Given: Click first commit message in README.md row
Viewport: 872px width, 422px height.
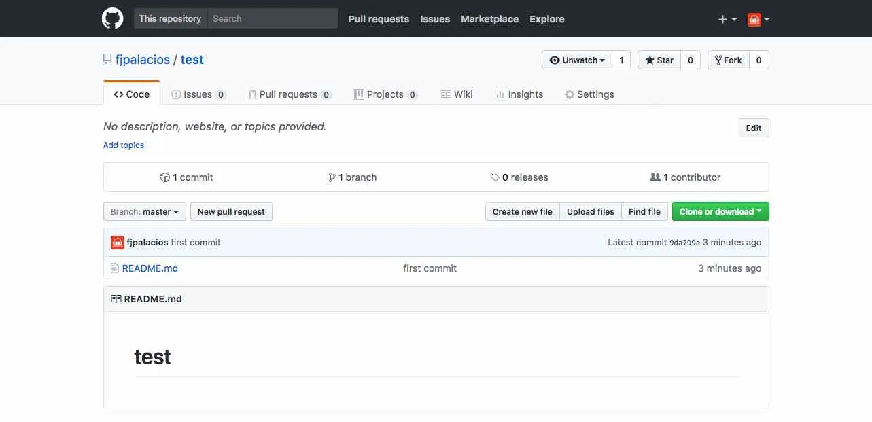Looking at the screenshot, I should pos(430,268).
